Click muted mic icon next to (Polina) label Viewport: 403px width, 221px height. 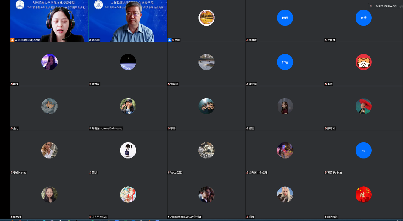coord(326,173)
